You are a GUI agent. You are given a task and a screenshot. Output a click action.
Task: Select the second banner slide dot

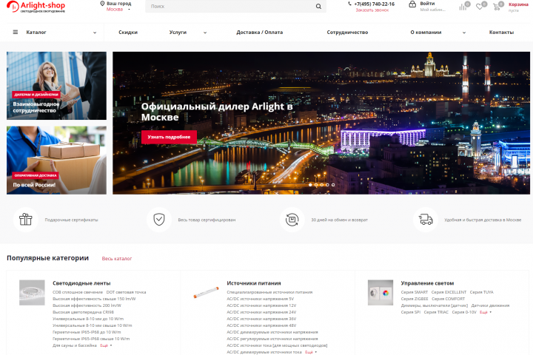tap(316, 185)
